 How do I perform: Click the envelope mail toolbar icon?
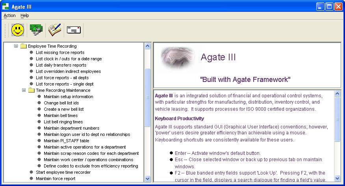pyautogui.click(x=74, y=30)
